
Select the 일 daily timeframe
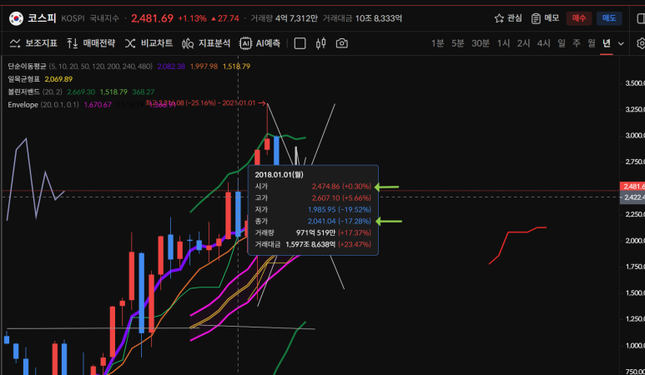pyautogui.click(x=562, y=43)
